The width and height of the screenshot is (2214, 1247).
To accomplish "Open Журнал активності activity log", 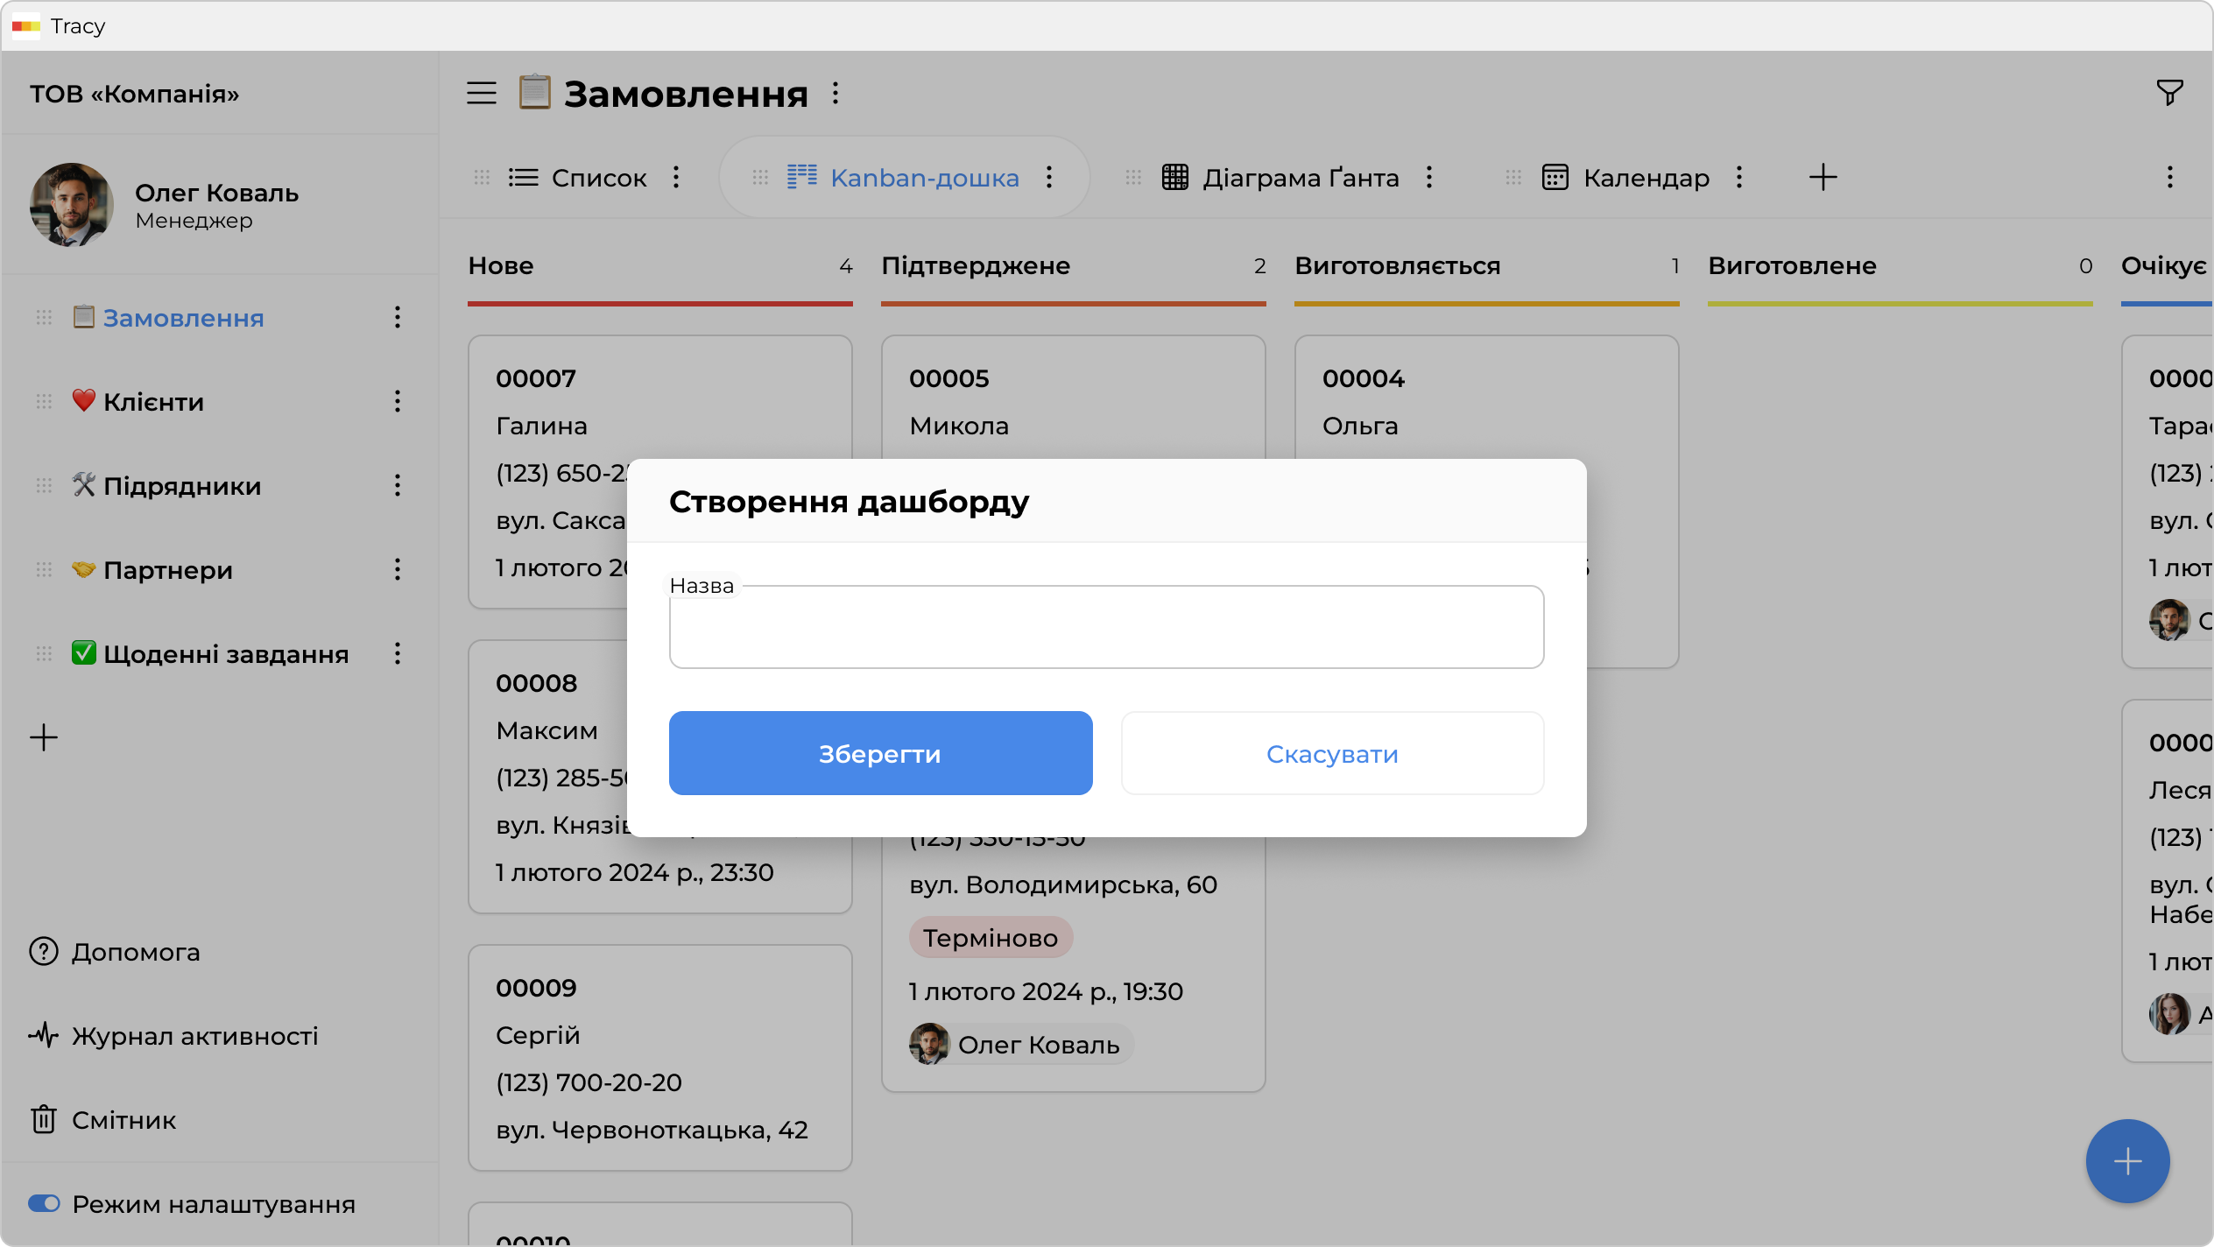I will (x=194, y=1036).
